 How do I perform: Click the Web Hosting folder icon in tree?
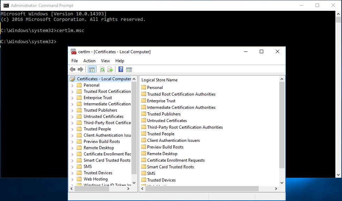pyautogui.click(x=79, y=179)
